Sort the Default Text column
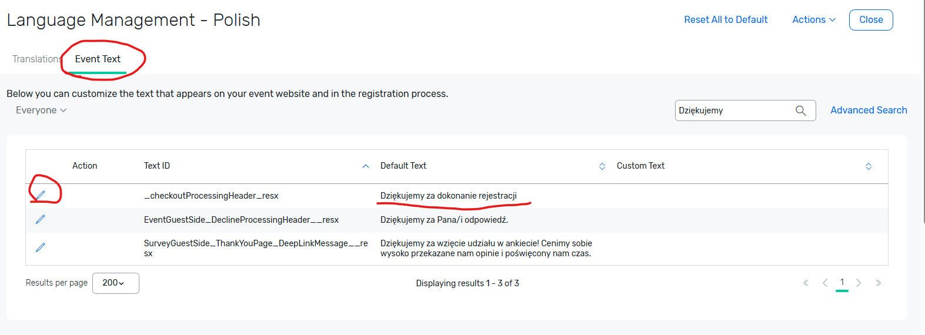The height and width of the screenshot is (335, 925). coord(602,166)
